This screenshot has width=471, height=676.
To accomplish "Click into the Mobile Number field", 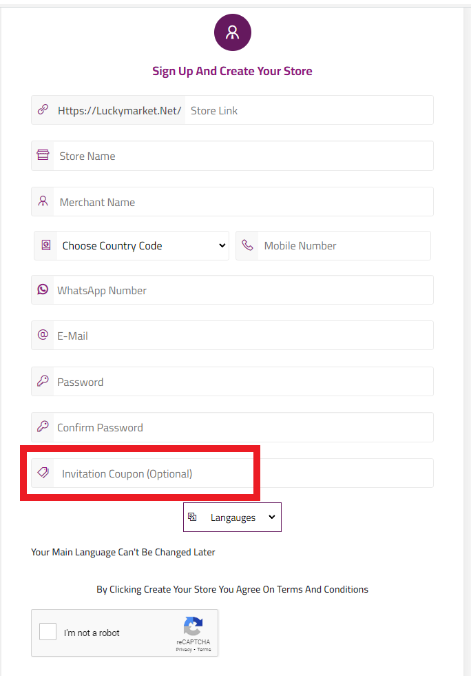I will click(x=344, y=245).
